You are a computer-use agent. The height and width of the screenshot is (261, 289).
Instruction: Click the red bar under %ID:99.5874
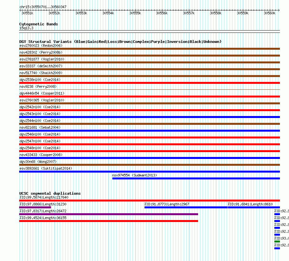click(x=149, y=201)
